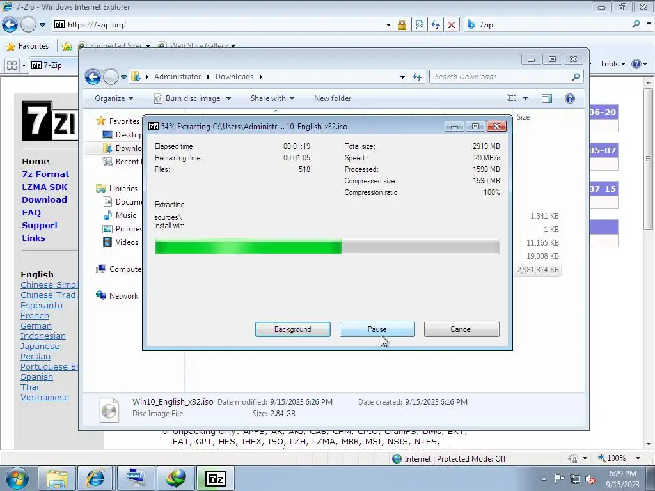This screenshot has width=655, height=491.
Task: Click the volume tray icon
Action: 590,479
